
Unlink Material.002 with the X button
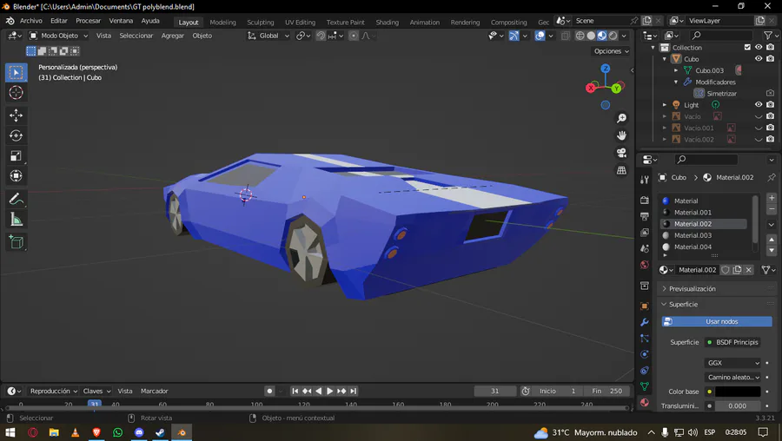[749, 270]
